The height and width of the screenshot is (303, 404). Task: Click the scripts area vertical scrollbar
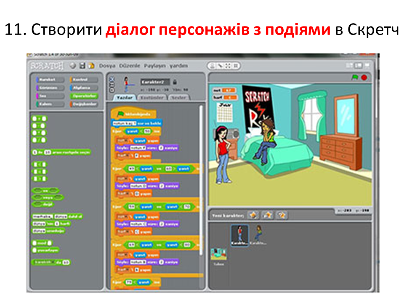pos(201,181)
